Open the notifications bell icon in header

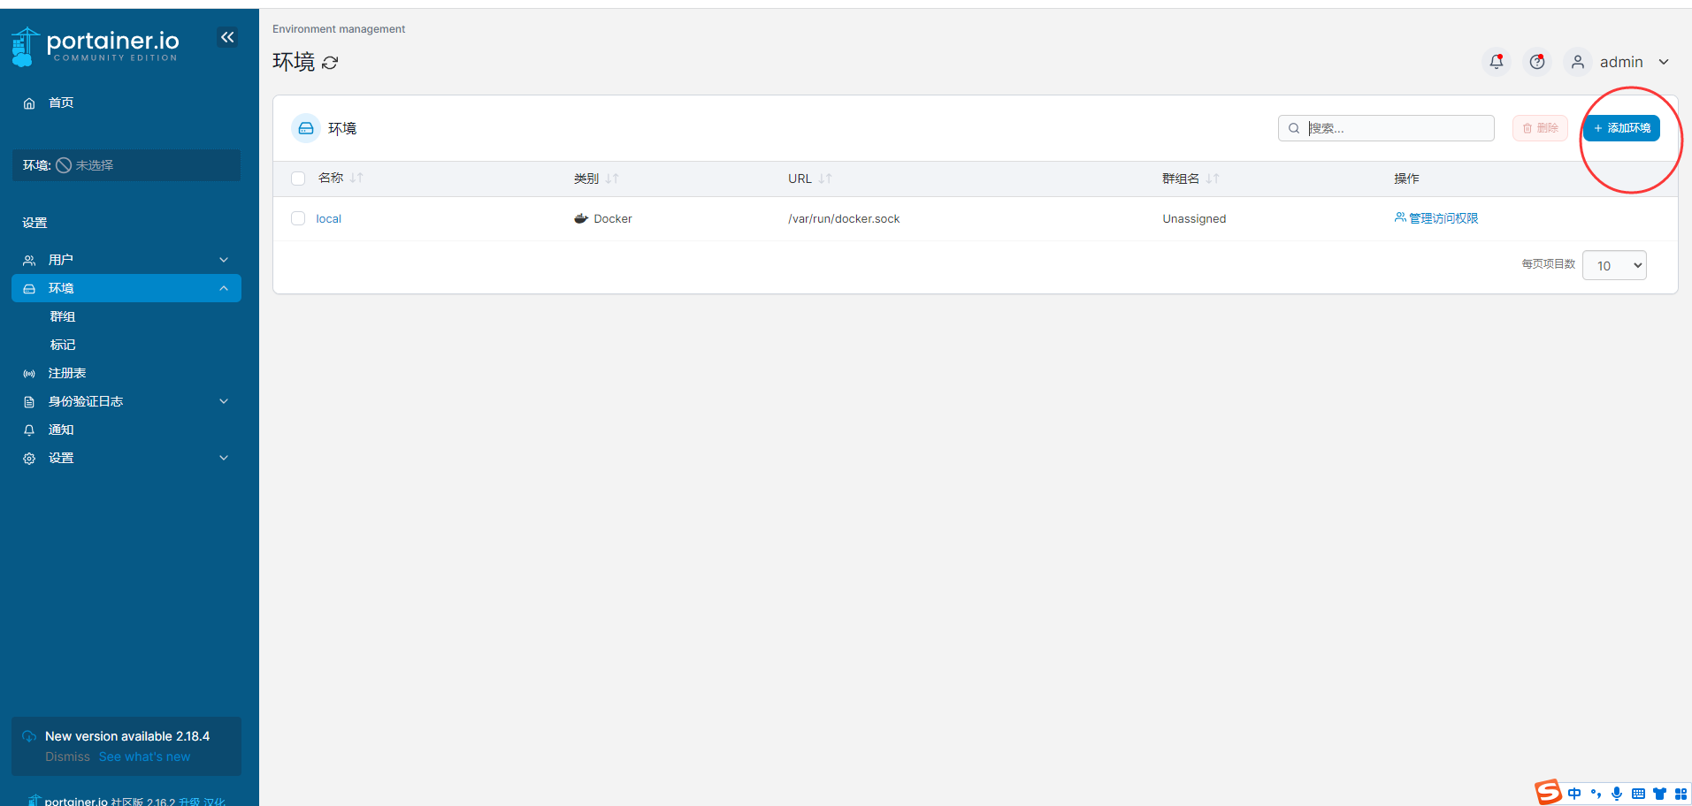(x=1496, y=62)
